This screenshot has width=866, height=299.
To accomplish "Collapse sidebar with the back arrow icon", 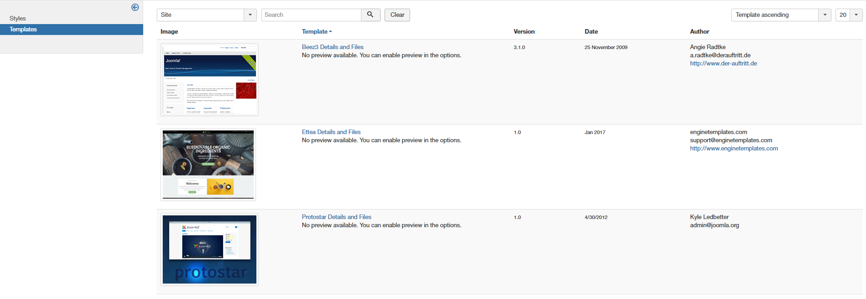I will (x=135, y=7).
